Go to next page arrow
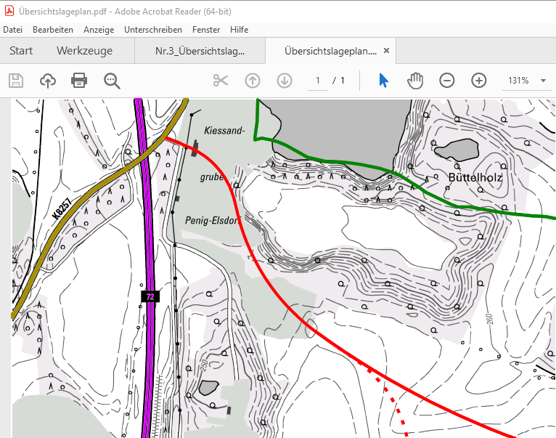 point(285,81)
